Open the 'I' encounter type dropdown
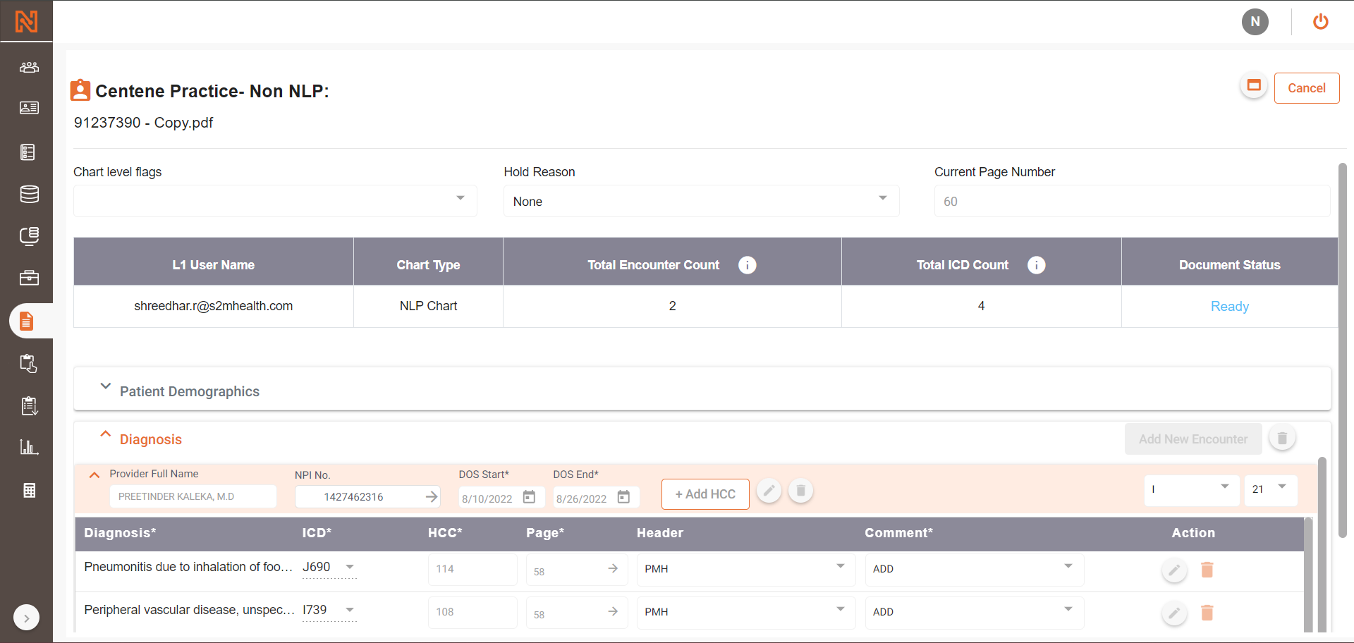 tap(1192, 489)
